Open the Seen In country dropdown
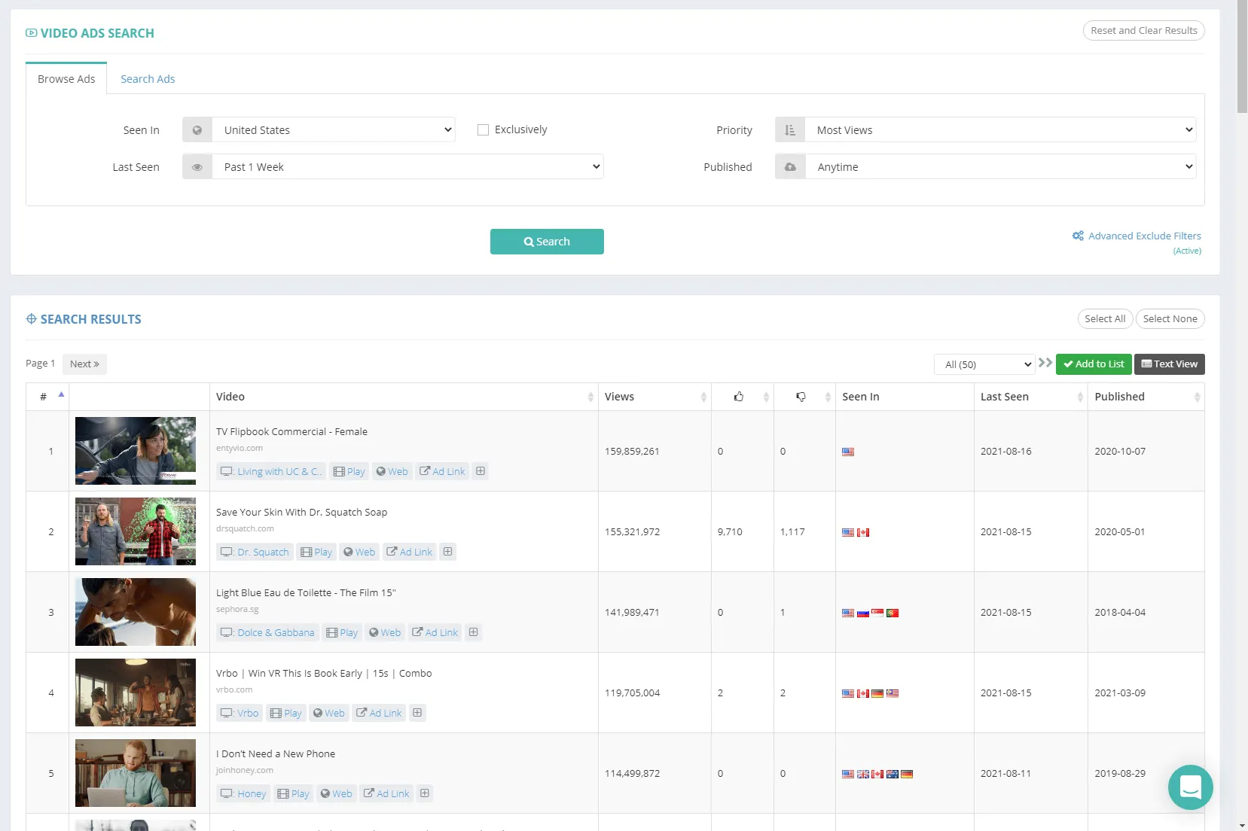 [334, 129]
